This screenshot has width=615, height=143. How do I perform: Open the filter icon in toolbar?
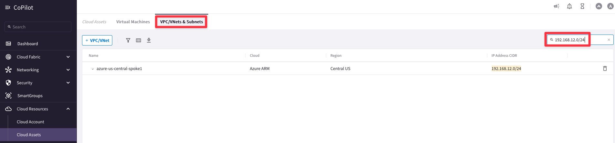coord(128,40)
